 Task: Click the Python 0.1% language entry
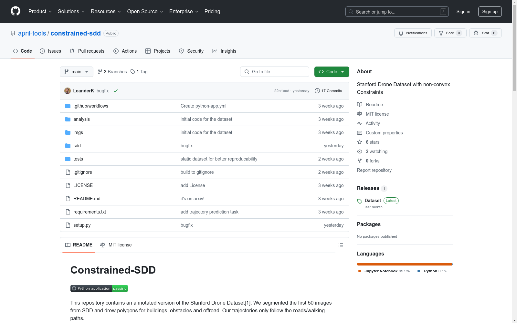coord(432,271)
